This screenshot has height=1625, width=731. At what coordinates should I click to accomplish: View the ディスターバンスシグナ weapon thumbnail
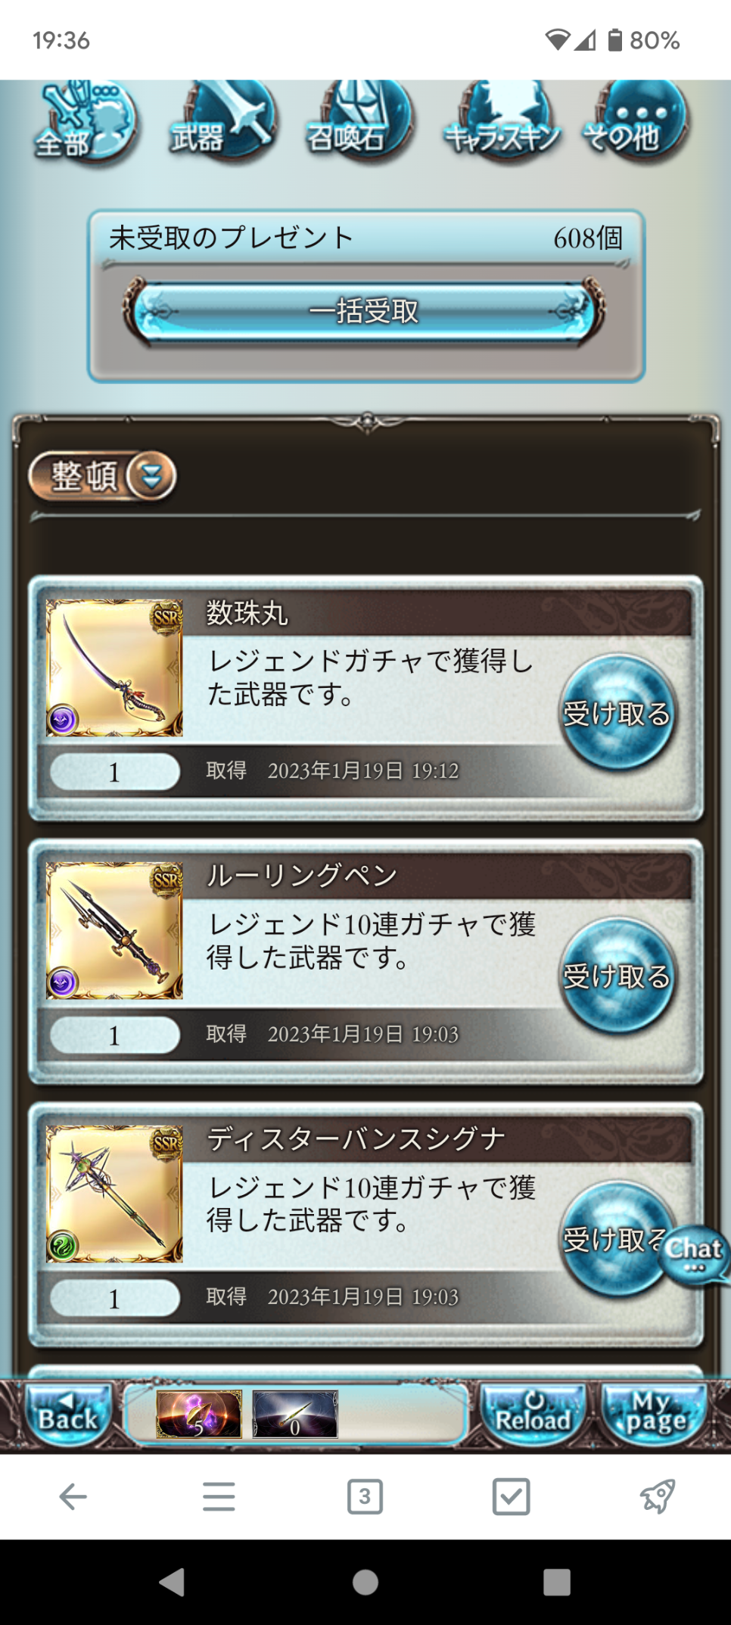coord(114,1194)
